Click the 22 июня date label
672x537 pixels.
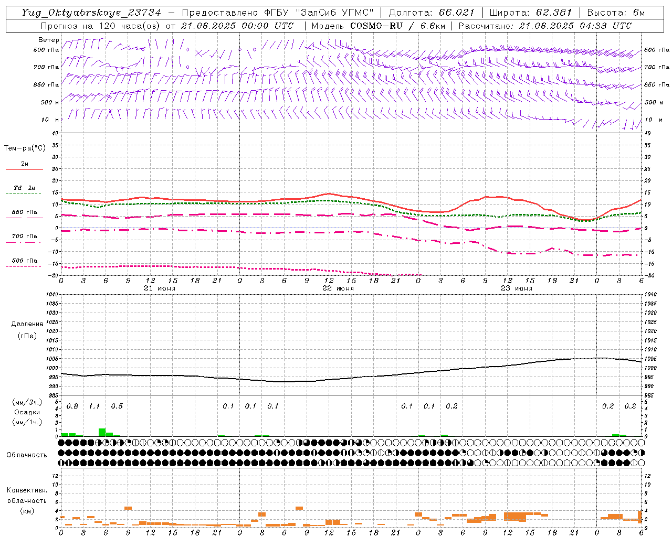pos(338,288)
